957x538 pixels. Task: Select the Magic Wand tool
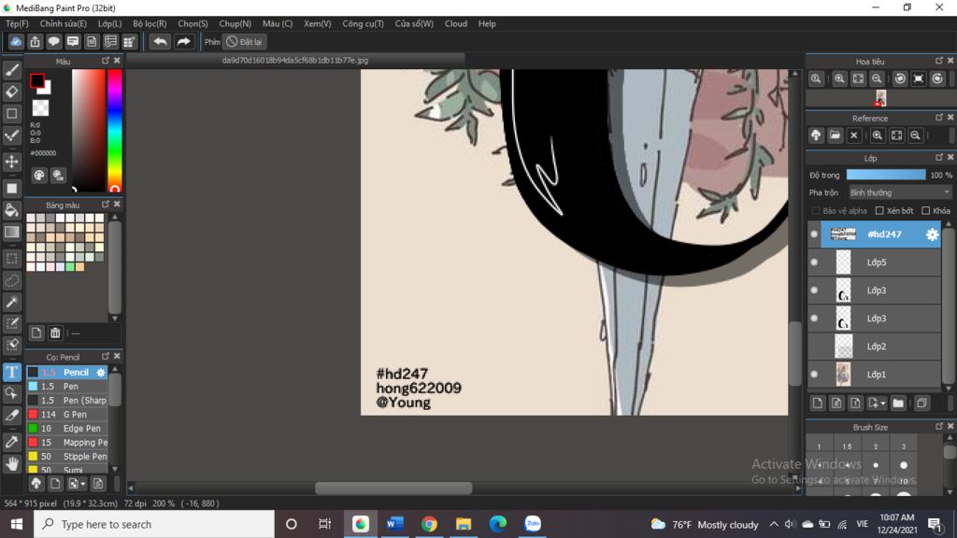pyautogui.click(x=11, y=302)
